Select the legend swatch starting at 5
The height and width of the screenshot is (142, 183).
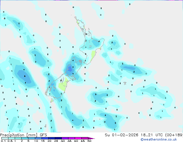[31, 138]
